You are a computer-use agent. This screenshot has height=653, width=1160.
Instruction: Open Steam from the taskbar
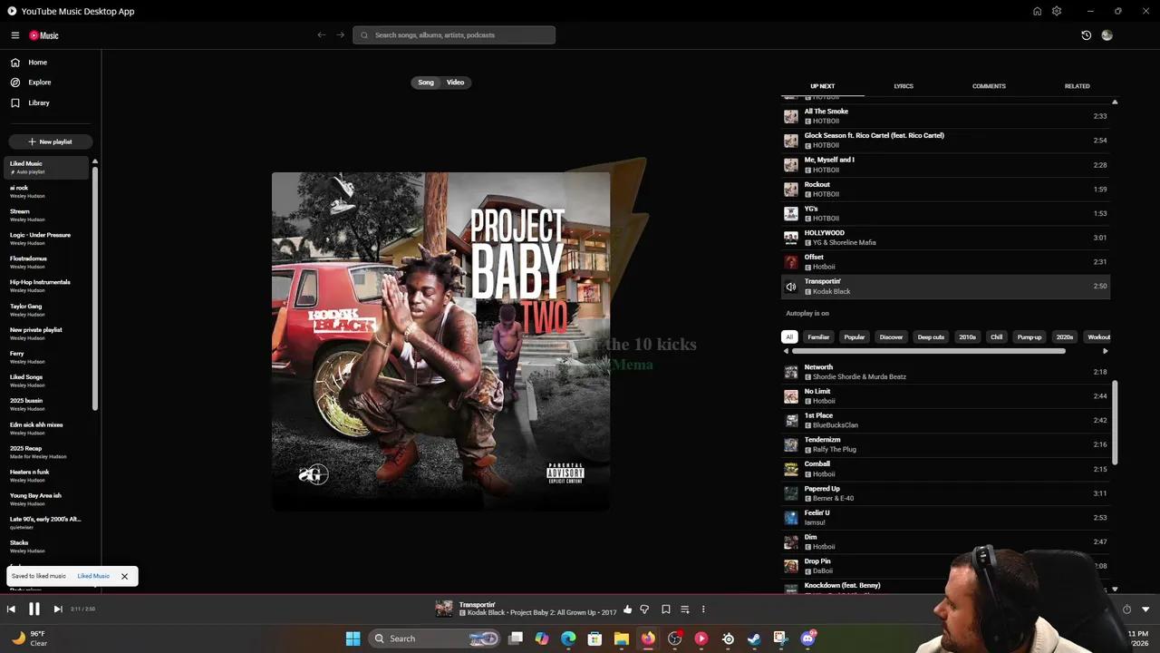coord(754,638)
